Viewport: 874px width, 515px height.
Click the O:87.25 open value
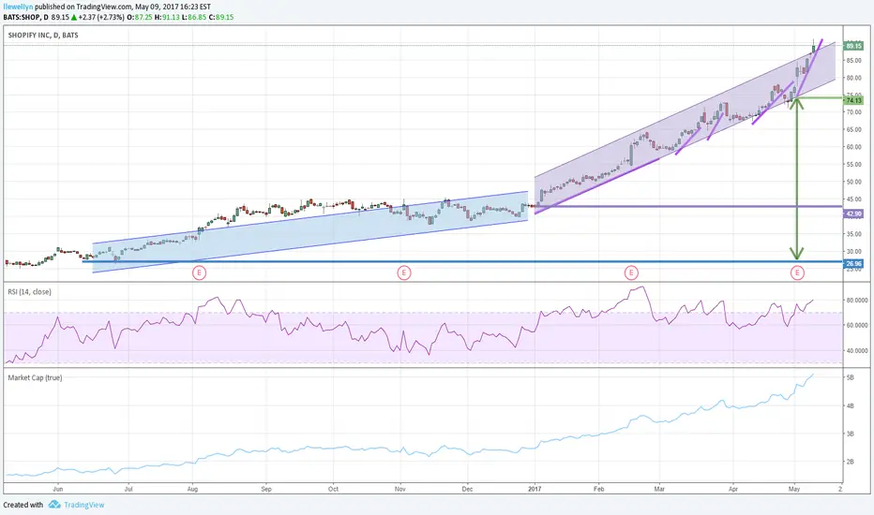tap(141, 17)
